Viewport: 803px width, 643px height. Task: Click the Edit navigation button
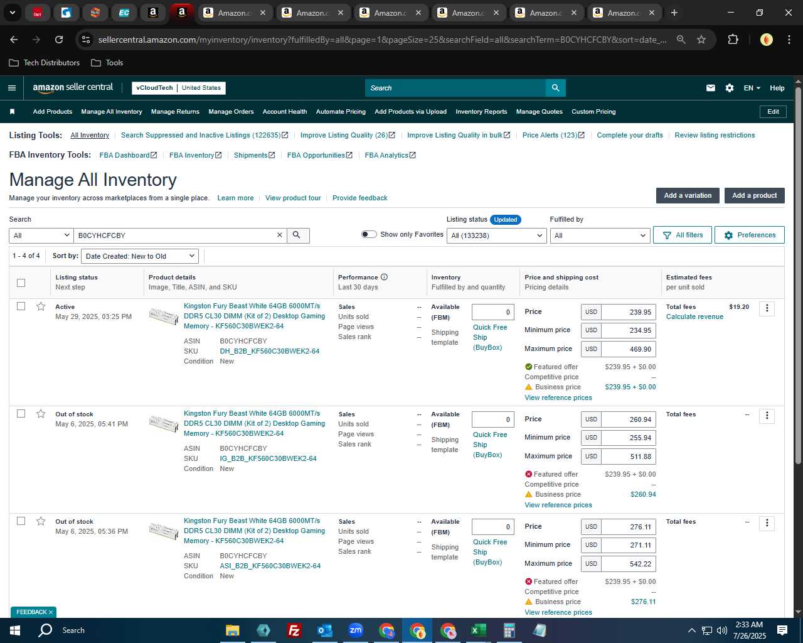click(773, 112)
